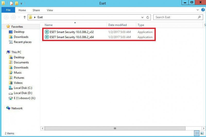Click the horizontal scrollbar right arrow
The width and height of the screenshot is (206, 137).
coord(203,128)
